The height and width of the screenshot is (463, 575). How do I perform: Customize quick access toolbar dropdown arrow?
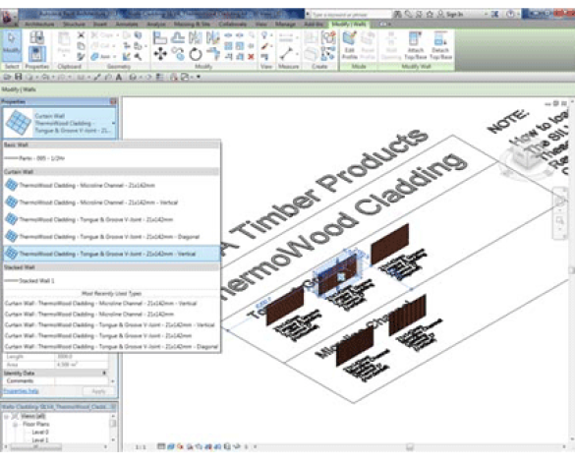199,77
